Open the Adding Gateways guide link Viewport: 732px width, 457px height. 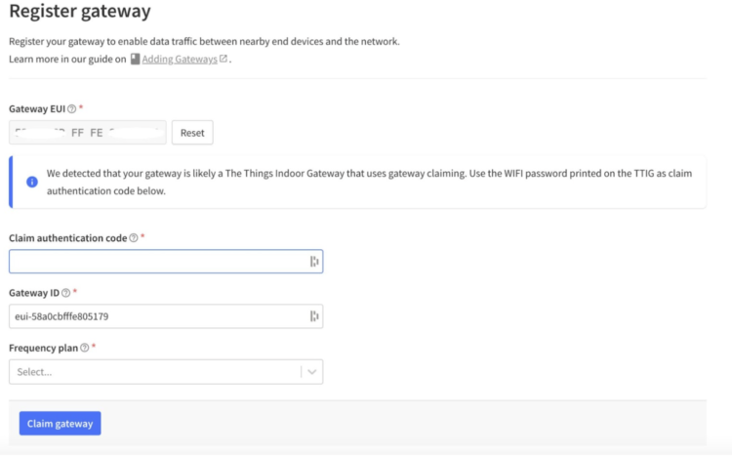(180, 59)
